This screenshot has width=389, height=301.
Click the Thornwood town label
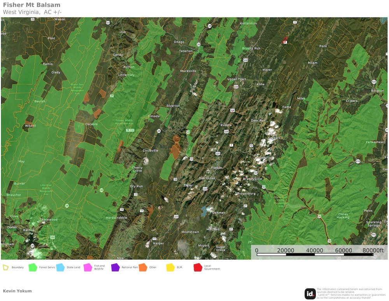48,220
